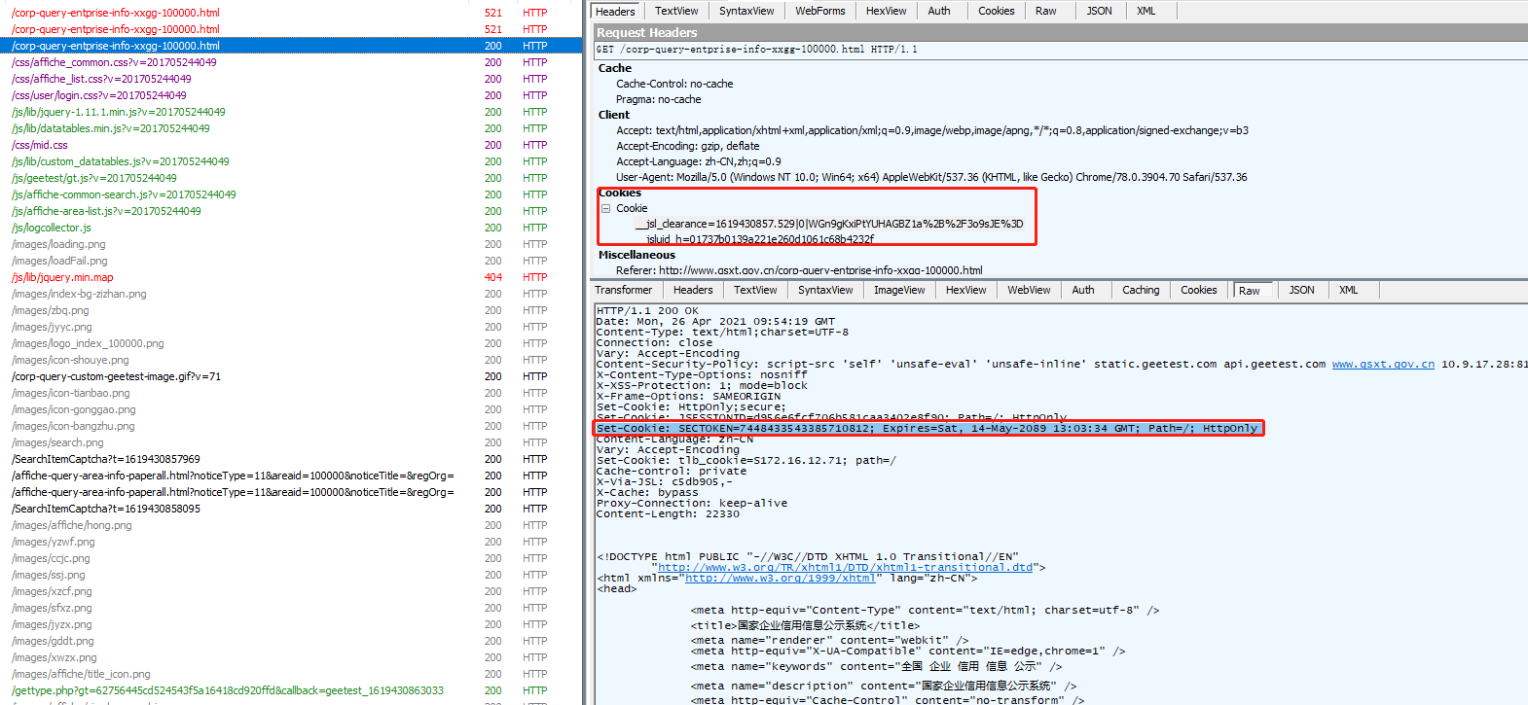Select the /css/affiche_common.css session
Screen dimensions: 1528x705
click(291, 62)
